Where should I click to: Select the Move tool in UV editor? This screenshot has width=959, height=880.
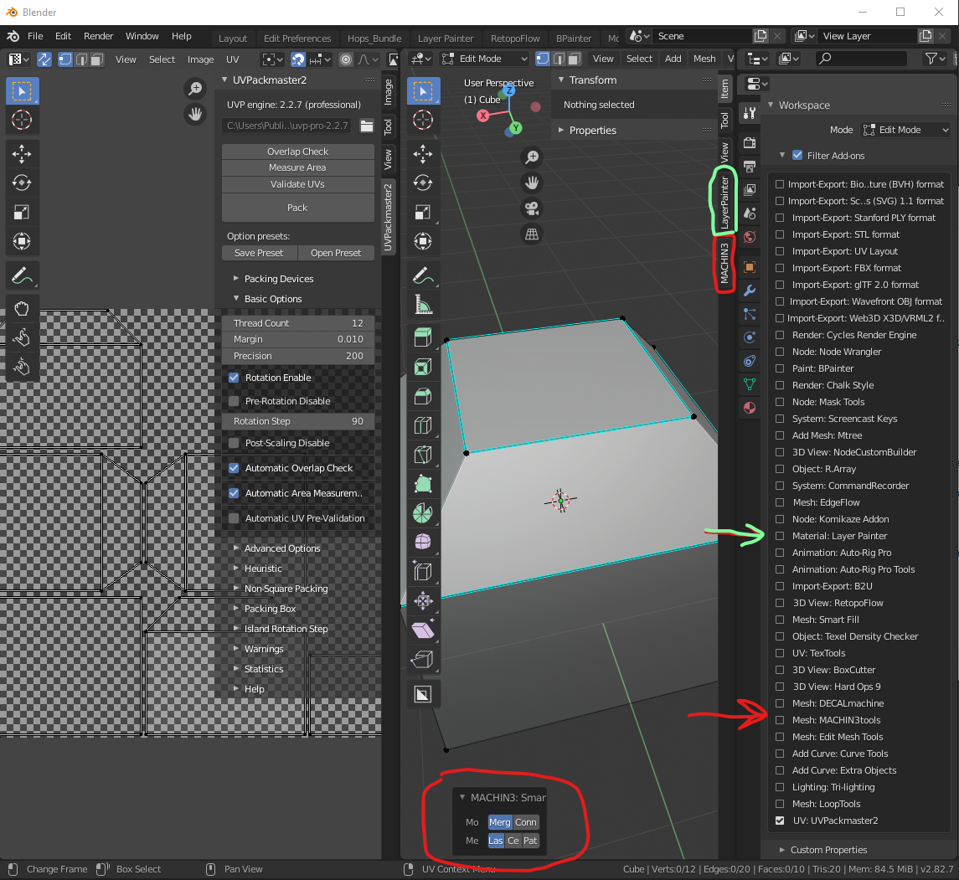tap(22, 153)
